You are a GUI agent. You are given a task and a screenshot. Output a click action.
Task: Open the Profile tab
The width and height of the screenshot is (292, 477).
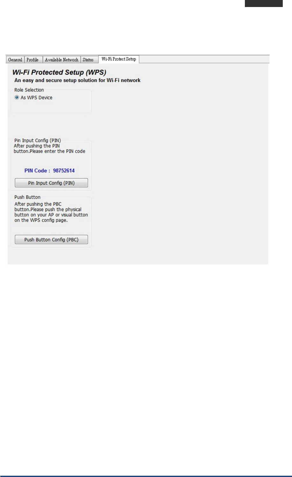[32, 60]
